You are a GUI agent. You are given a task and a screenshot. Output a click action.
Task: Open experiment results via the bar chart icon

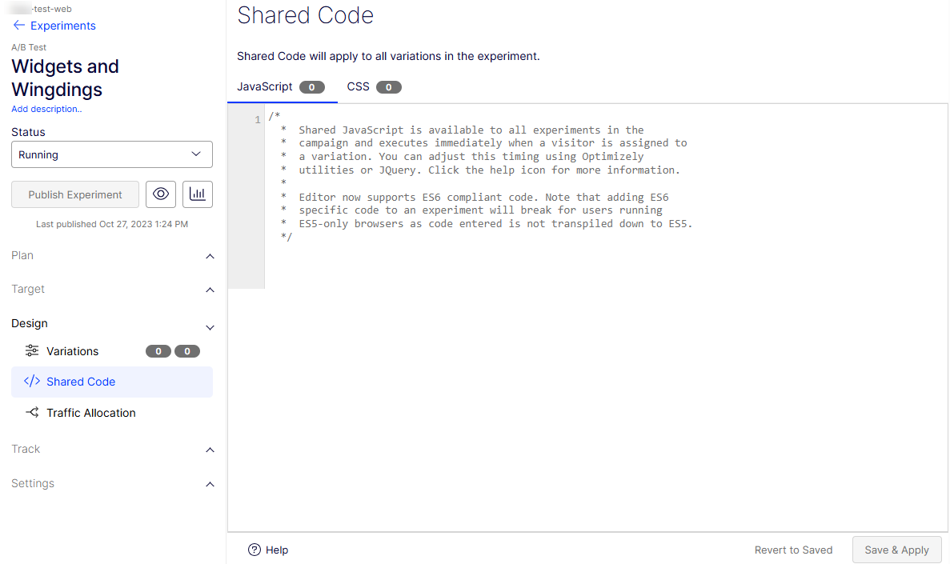tap(197, 194)
